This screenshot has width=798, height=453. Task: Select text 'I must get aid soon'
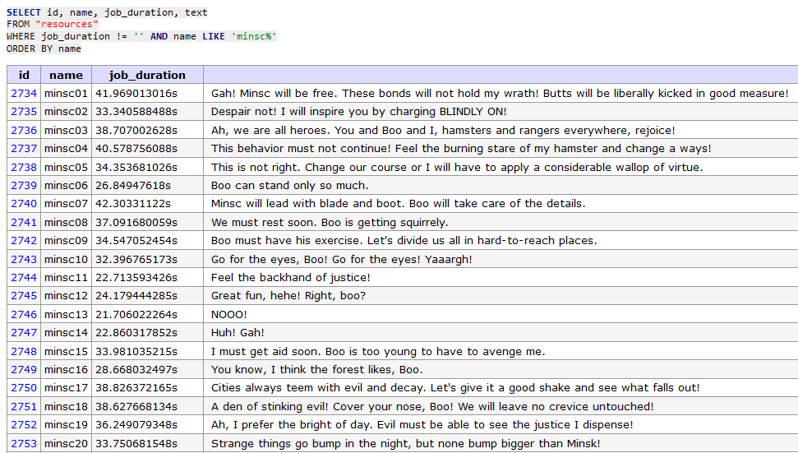click(x=266, y=352)
